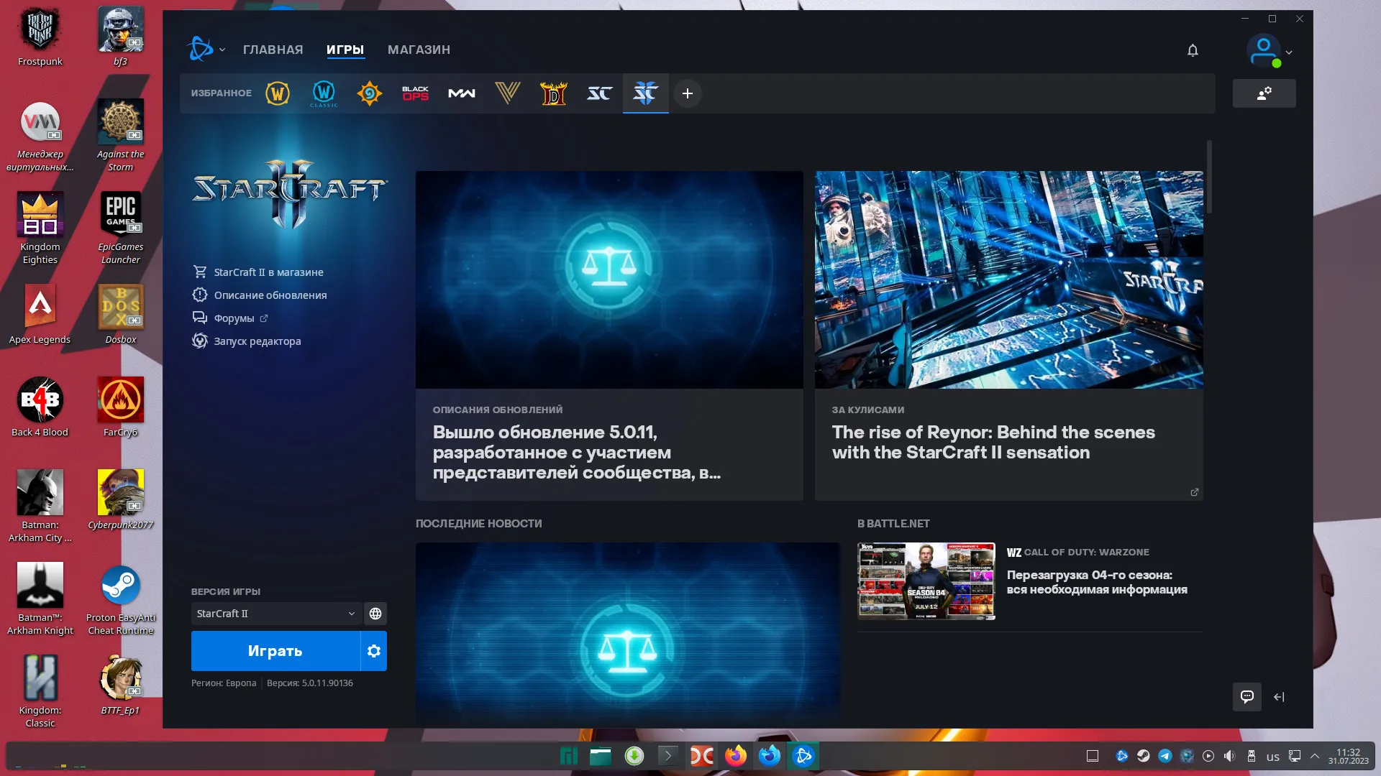Change game region with globe icon
The height and width of the screenshot is (776, 1381).
pos(375,614)
